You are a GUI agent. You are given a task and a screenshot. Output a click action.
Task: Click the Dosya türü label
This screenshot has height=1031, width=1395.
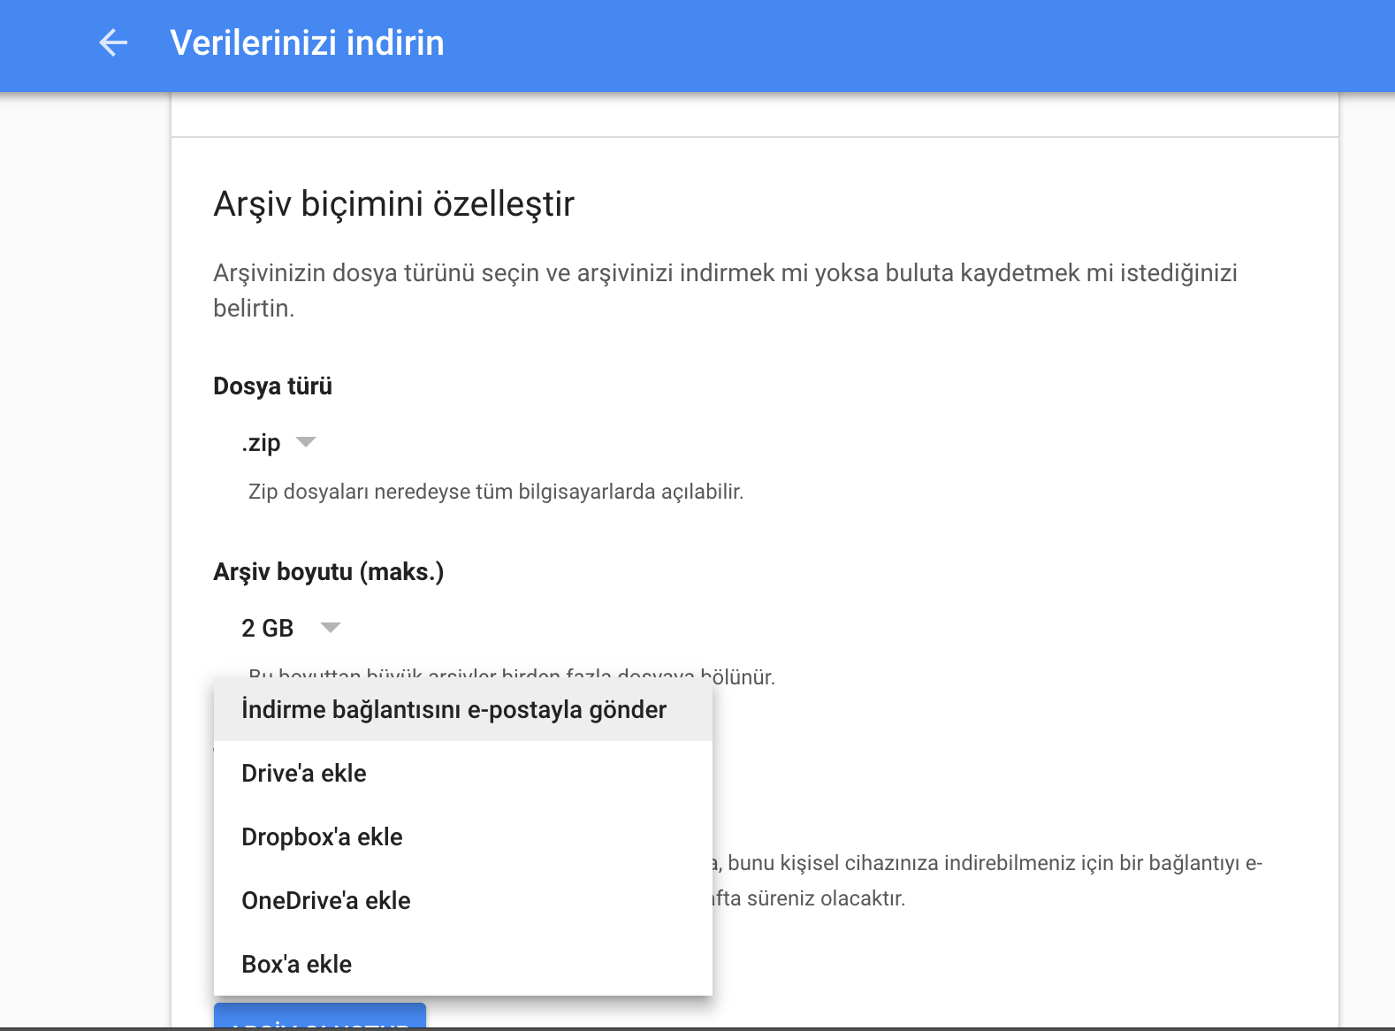click(x=272, y=386)
